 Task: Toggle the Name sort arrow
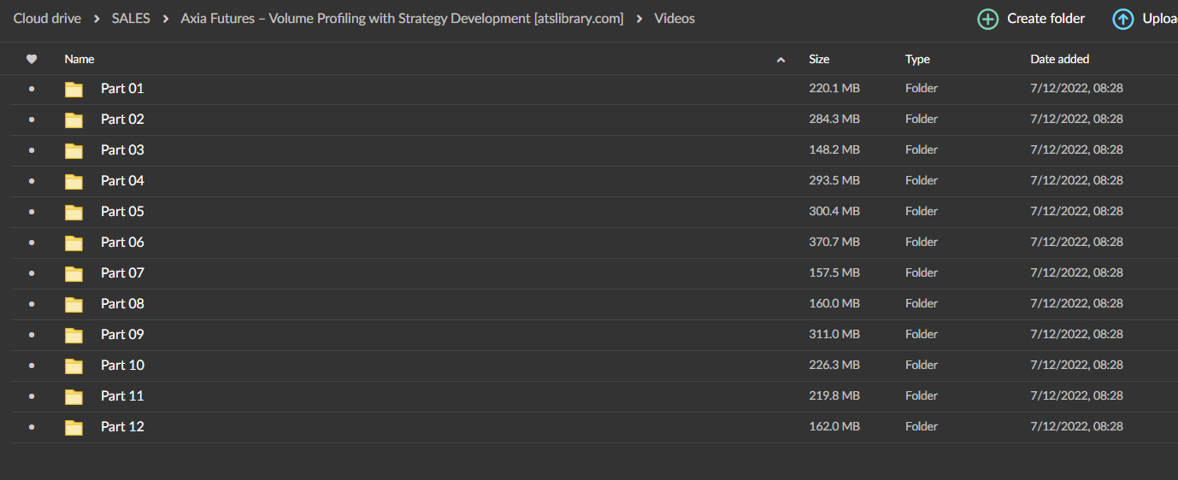pyautogui.click(x=780, y=60)
